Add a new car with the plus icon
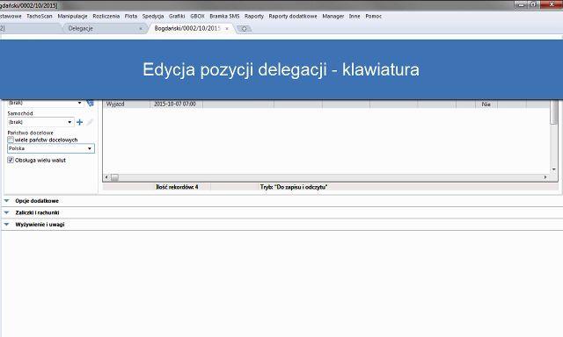The image size is (563, 337). coord(80,122)
